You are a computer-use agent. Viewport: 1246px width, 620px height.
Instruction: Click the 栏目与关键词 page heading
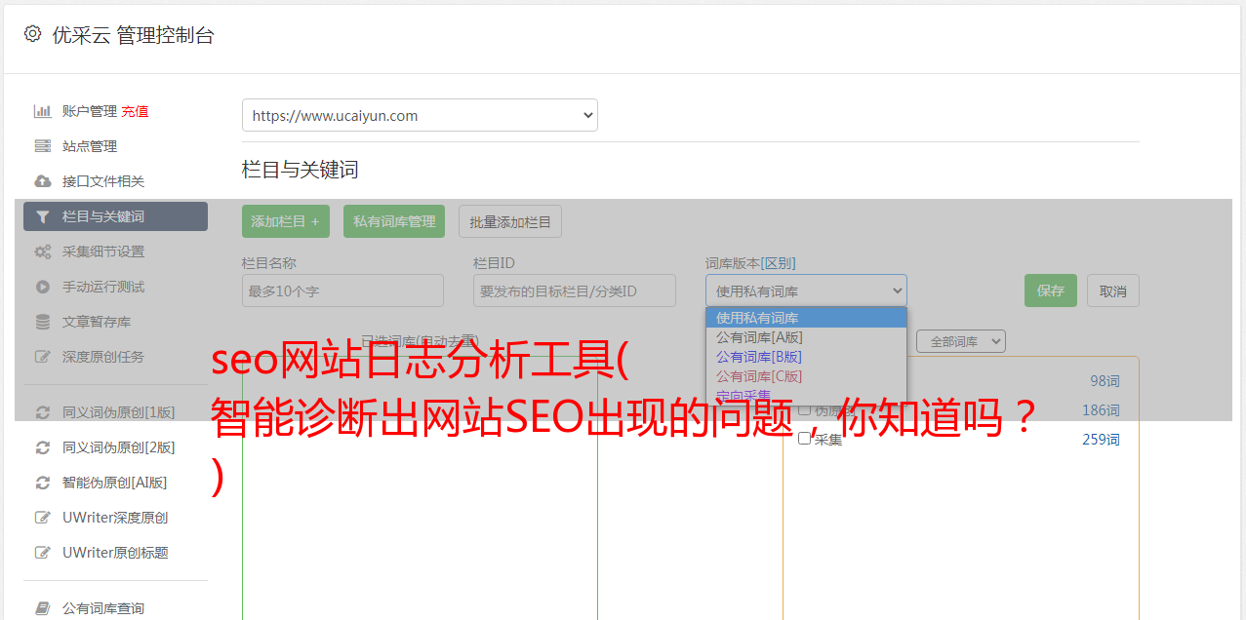click(x=301, y=170)
